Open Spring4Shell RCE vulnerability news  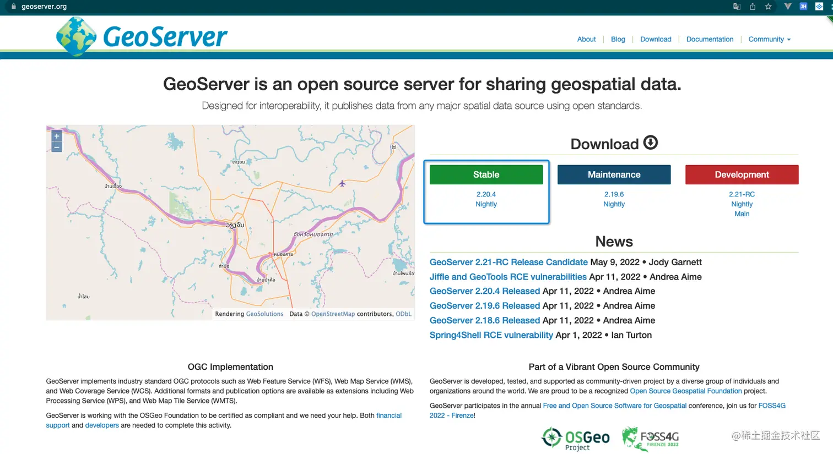coord(491,335)
